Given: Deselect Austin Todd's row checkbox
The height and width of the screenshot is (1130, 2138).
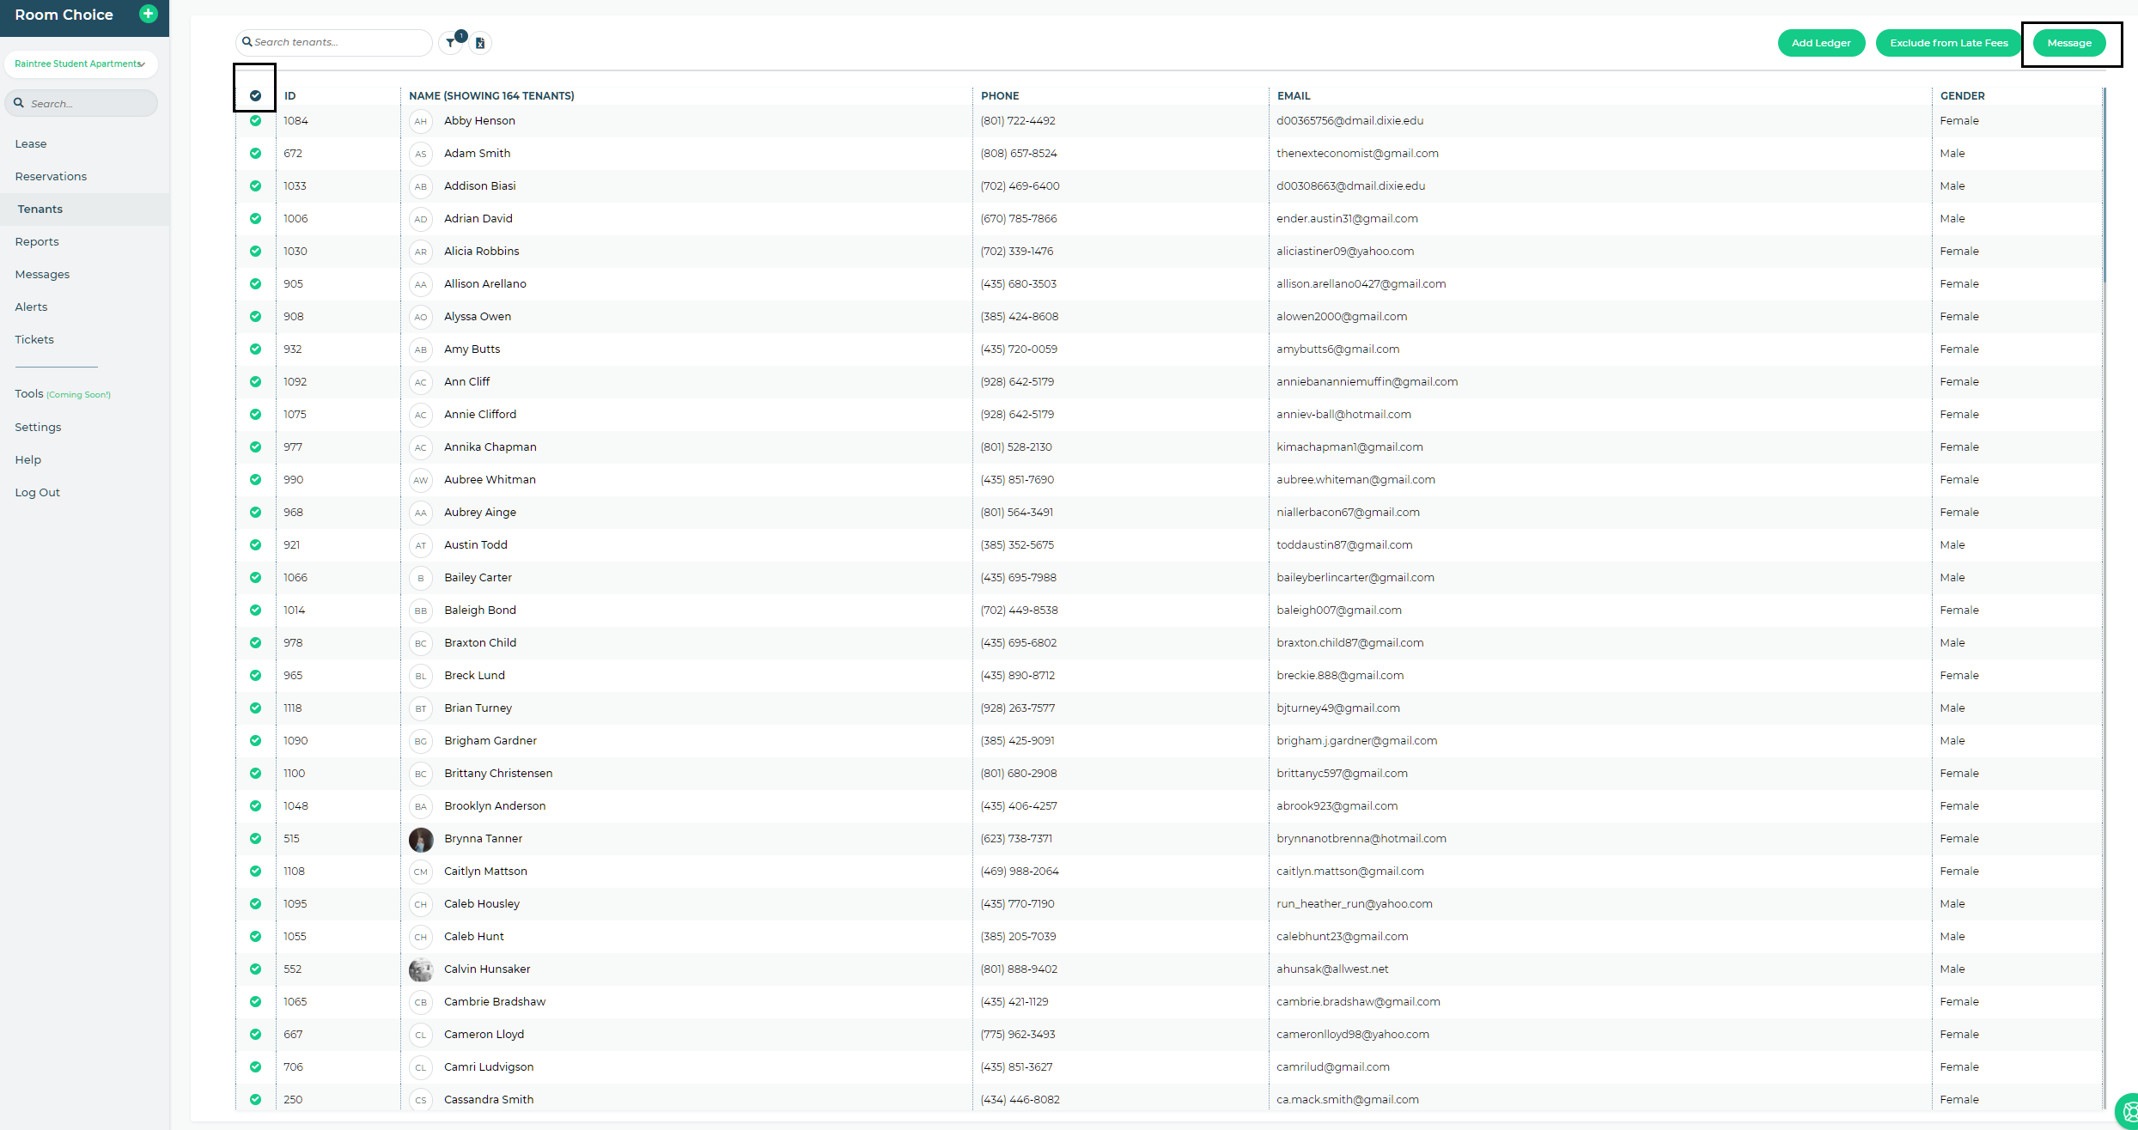Looking at the screenshot, I should click(x=255, y=545).
